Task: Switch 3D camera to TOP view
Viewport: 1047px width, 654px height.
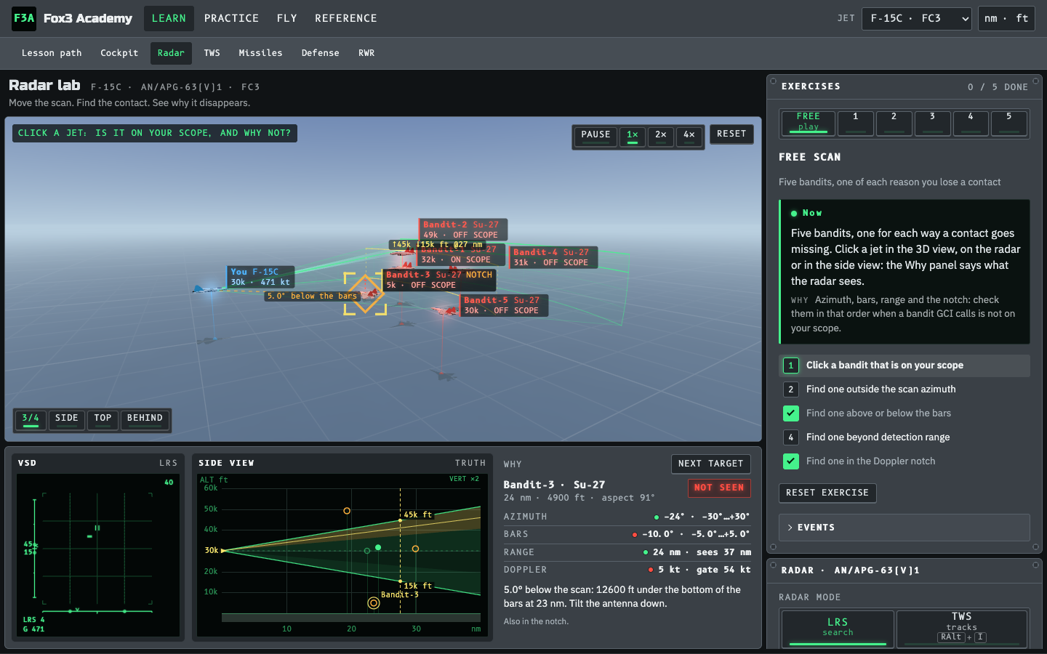Action: 103,419
